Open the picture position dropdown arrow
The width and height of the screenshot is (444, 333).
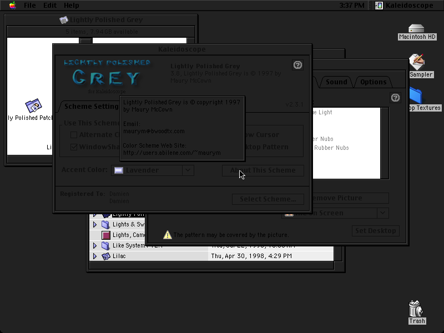point(382,213)
